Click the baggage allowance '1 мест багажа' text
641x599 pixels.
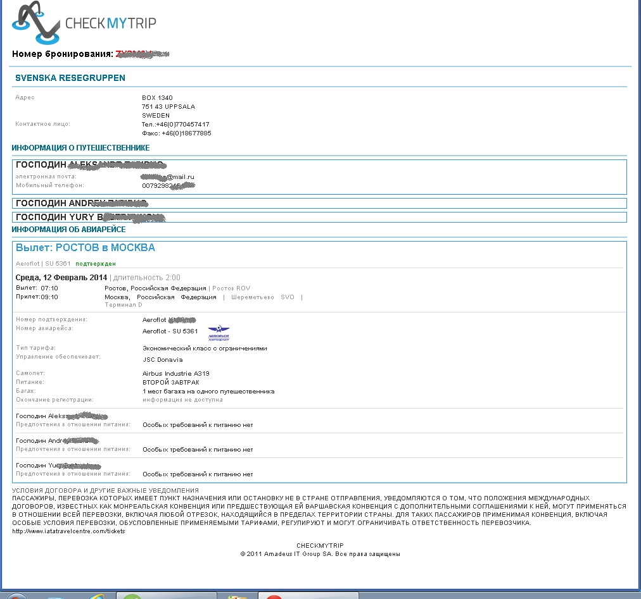208,392
